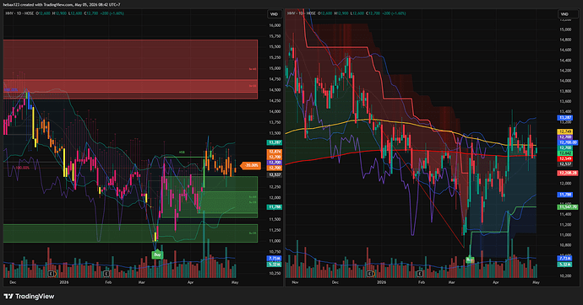Screen dimensions: 583x305
Task: Click the blue 11,788 price tag on right chart
Action: click(564, 195)
